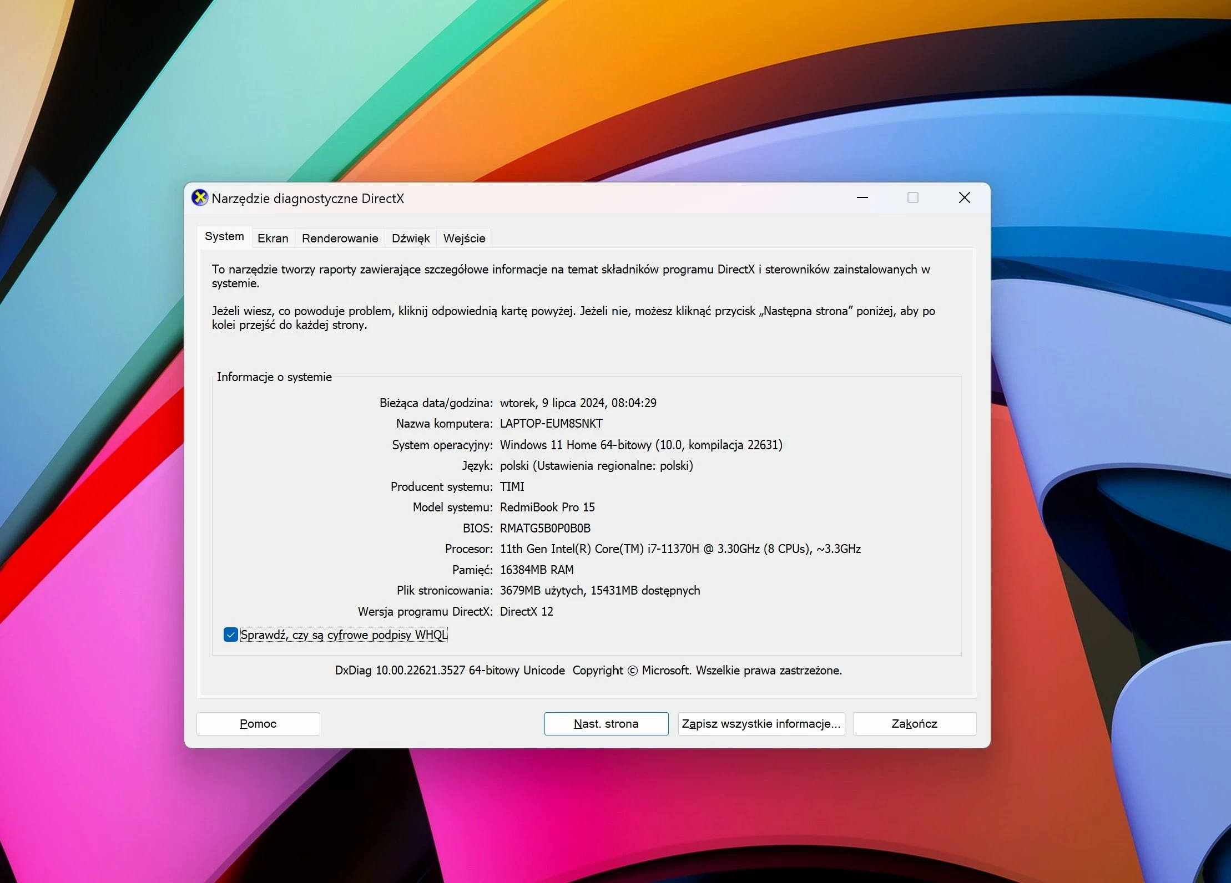The height and width of the screenshot is (883, 1231).
Task: Click the page file value 3679MB użytych
Action: (x=600, y=591)
